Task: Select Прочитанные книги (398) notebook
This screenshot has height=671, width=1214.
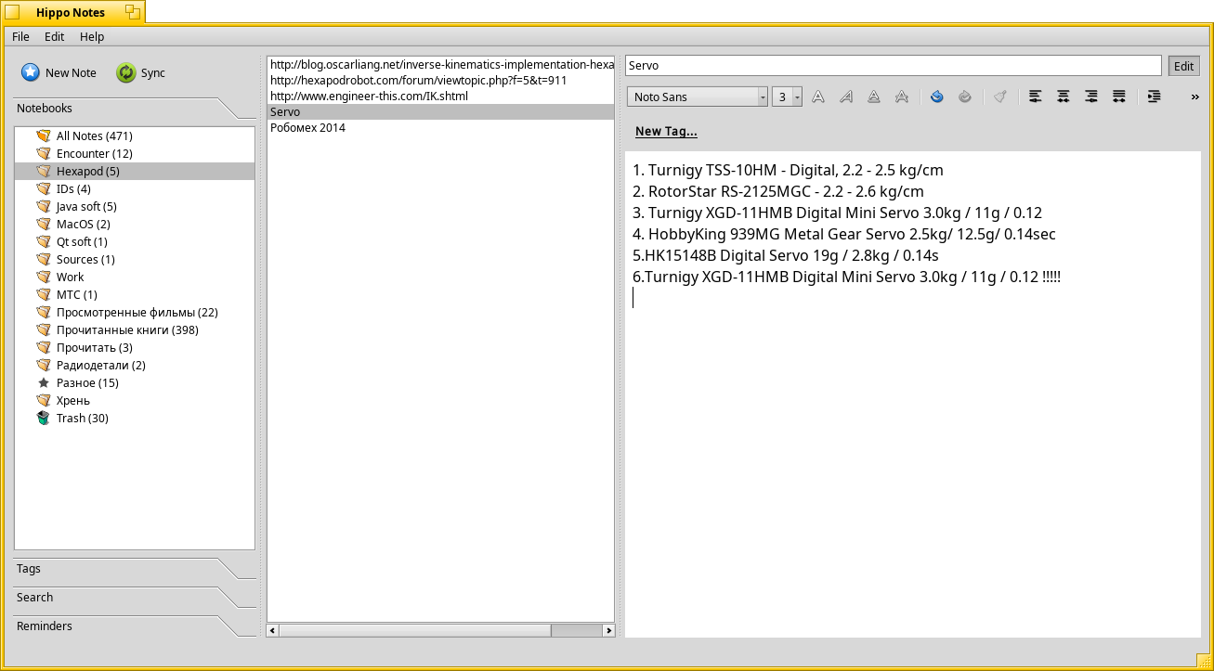Action: [135, 330]
